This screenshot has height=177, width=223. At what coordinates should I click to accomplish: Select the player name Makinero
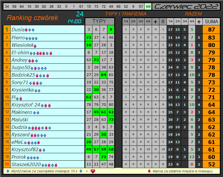[x=22, y=112]
